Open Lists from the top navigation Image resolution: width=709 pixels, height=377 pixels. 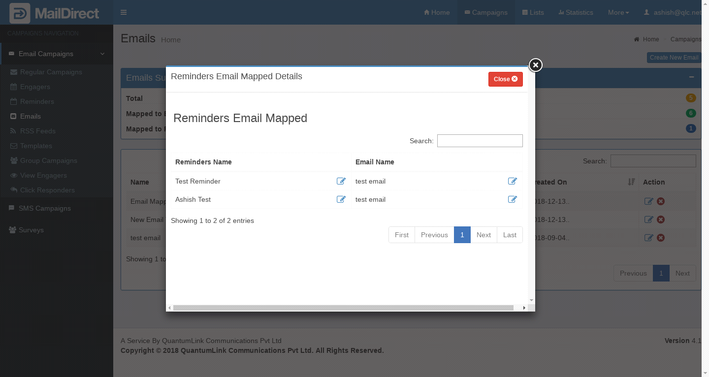click(533, 12)
